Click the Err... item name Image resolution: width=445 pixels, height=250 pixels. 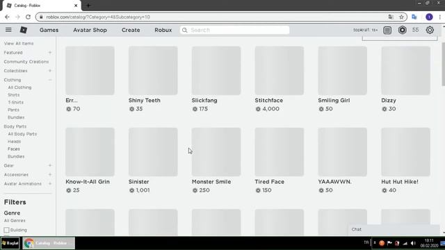click(72, 100)
